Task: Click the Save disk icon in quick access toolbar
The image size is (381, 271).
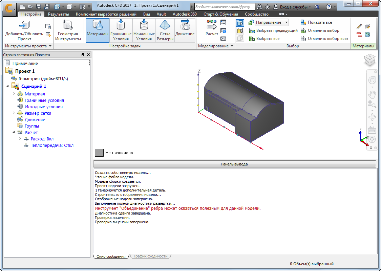Action: pyautogui.click(x=38, y=7)
